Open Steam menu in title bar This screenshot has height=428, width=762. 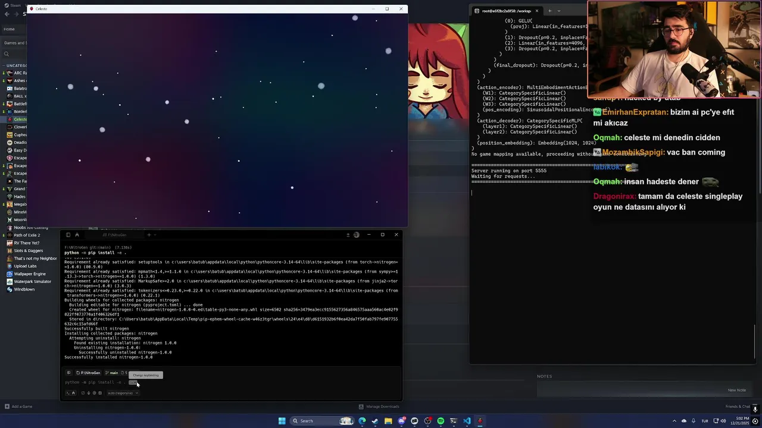[15, 5]
